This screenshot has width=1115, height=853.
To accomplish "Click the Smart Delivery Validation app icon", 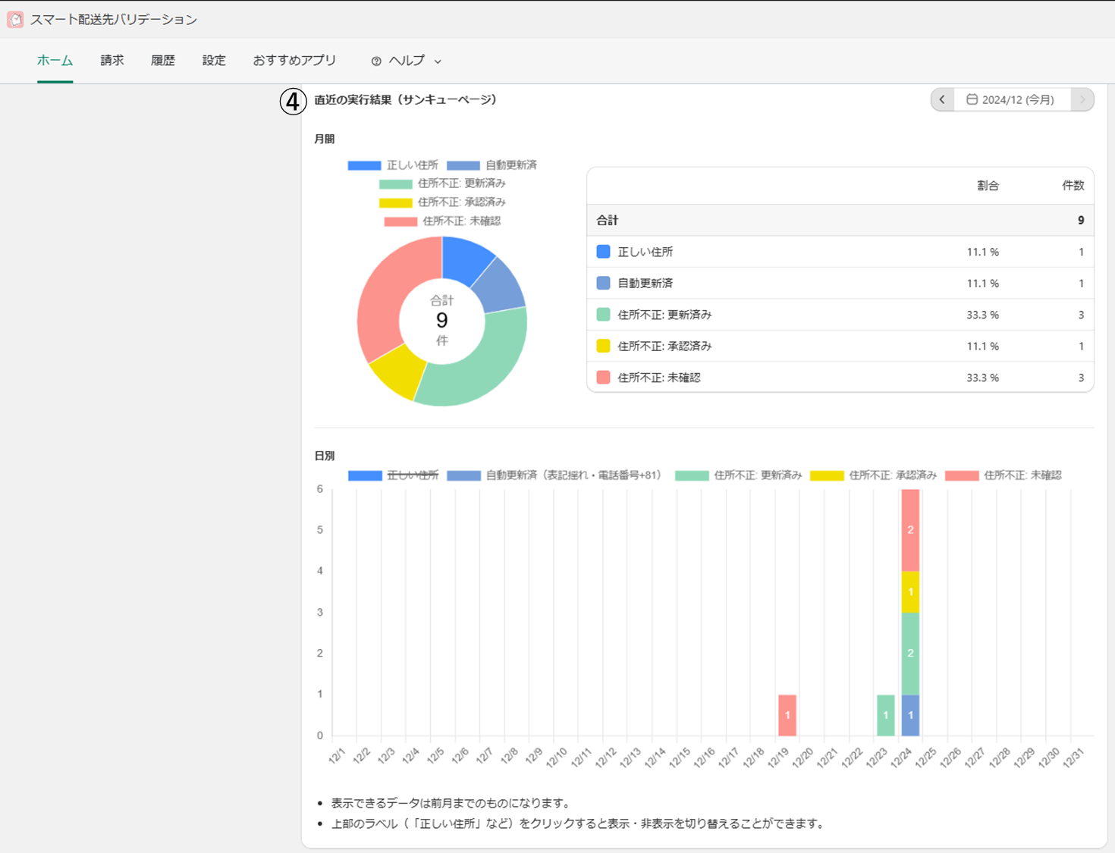I will 15,20.
